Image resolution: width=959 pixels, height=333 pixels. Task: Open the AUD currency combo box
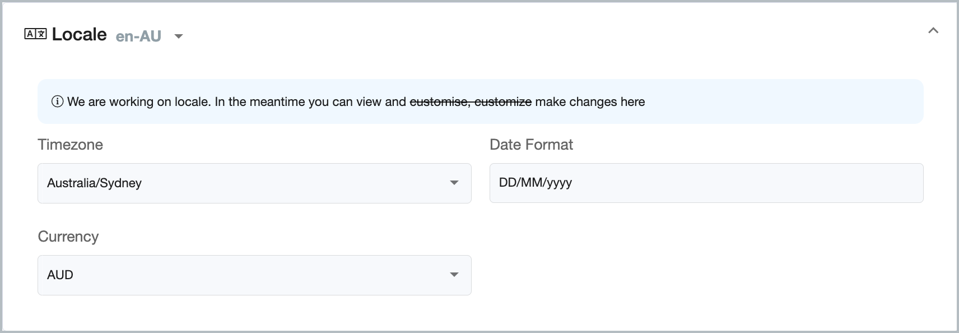pos(254,275)
